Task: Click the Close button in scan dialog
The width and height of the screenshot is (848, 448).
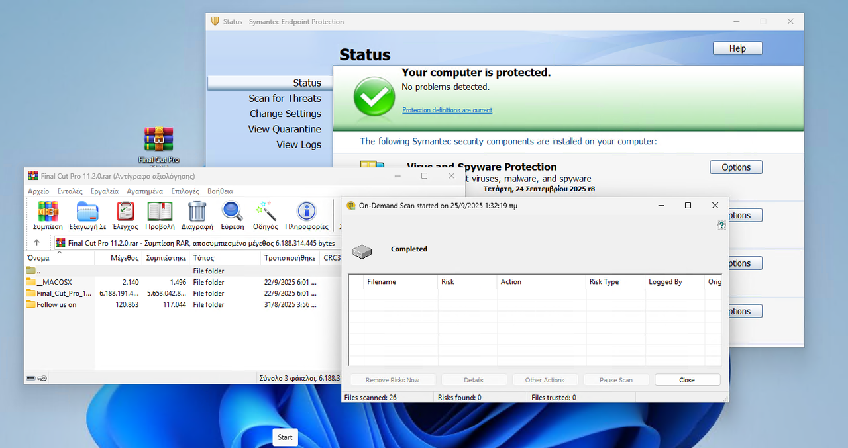Action: (687, 380)
